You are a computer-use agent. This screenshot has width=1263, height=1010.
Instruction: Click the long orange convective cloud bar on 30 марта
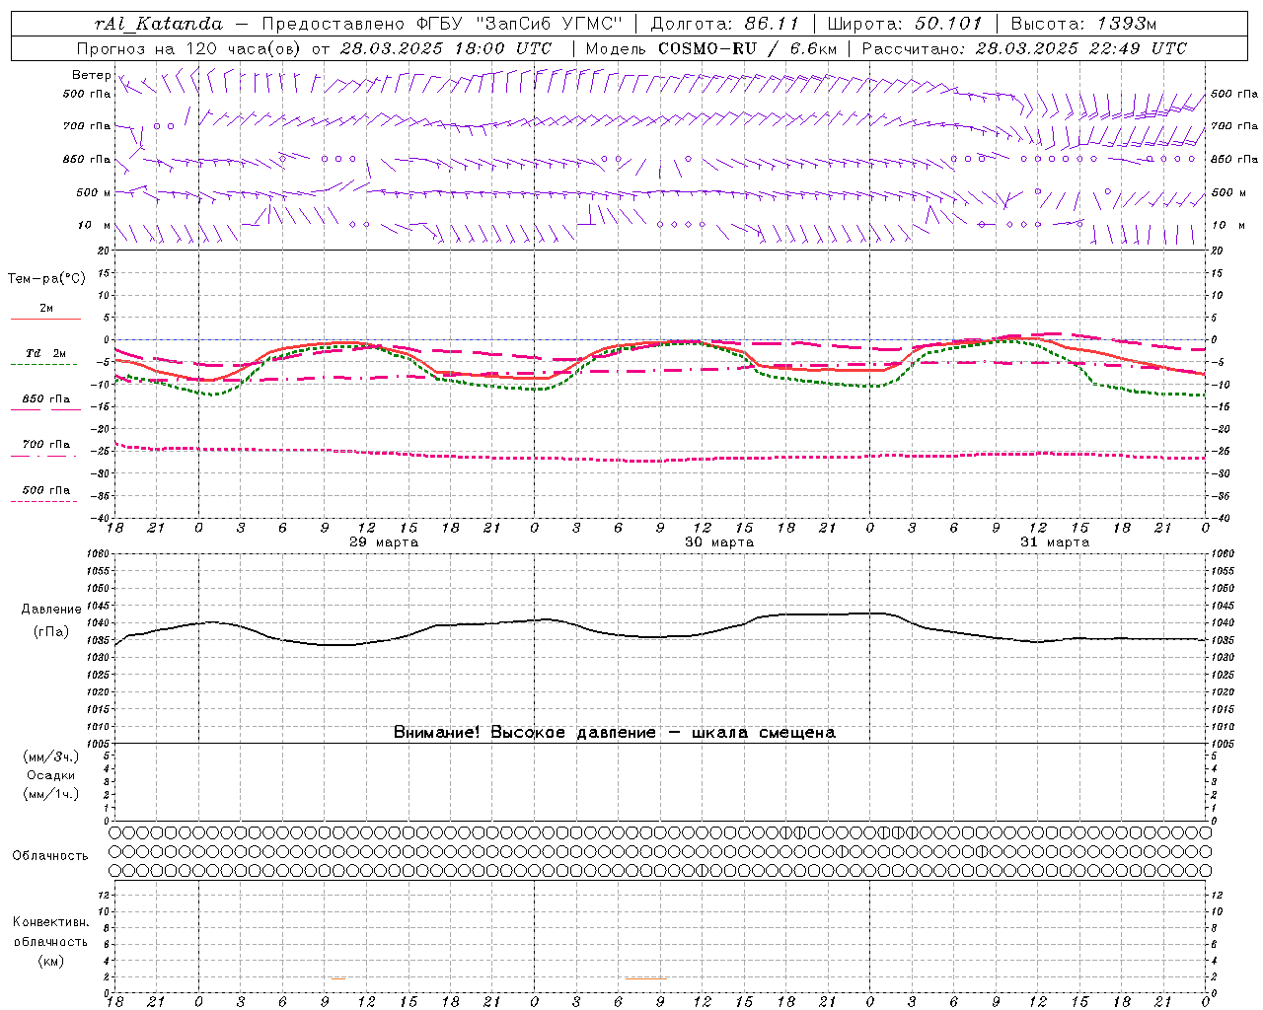(646, 978)
